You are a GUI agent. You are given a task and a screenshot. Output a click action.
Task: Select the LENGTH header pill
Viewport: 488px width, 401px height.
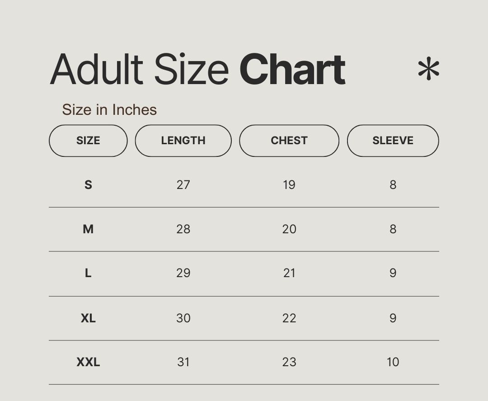(183, 141)
